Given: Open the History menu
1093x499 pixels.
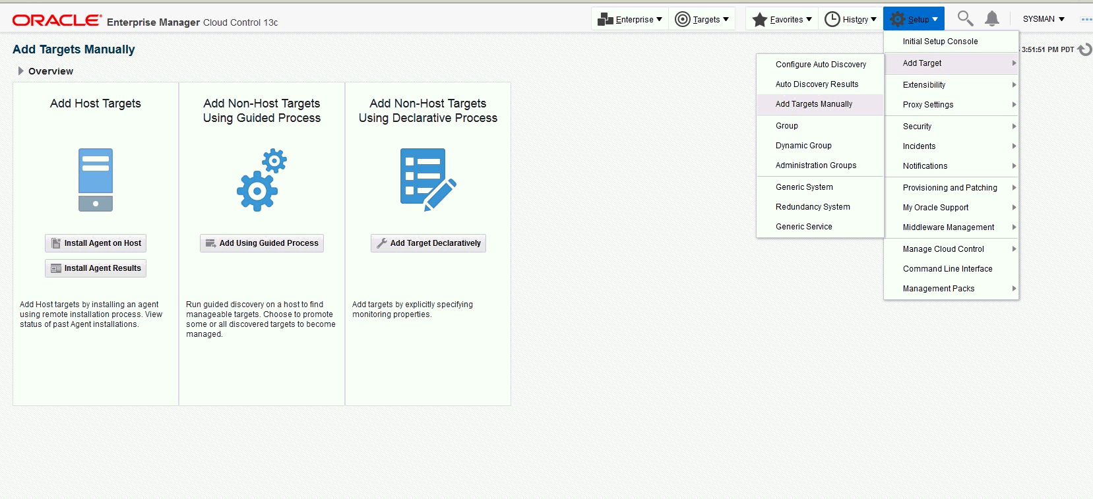Looking at the screenshot, I should pos(851,19).
